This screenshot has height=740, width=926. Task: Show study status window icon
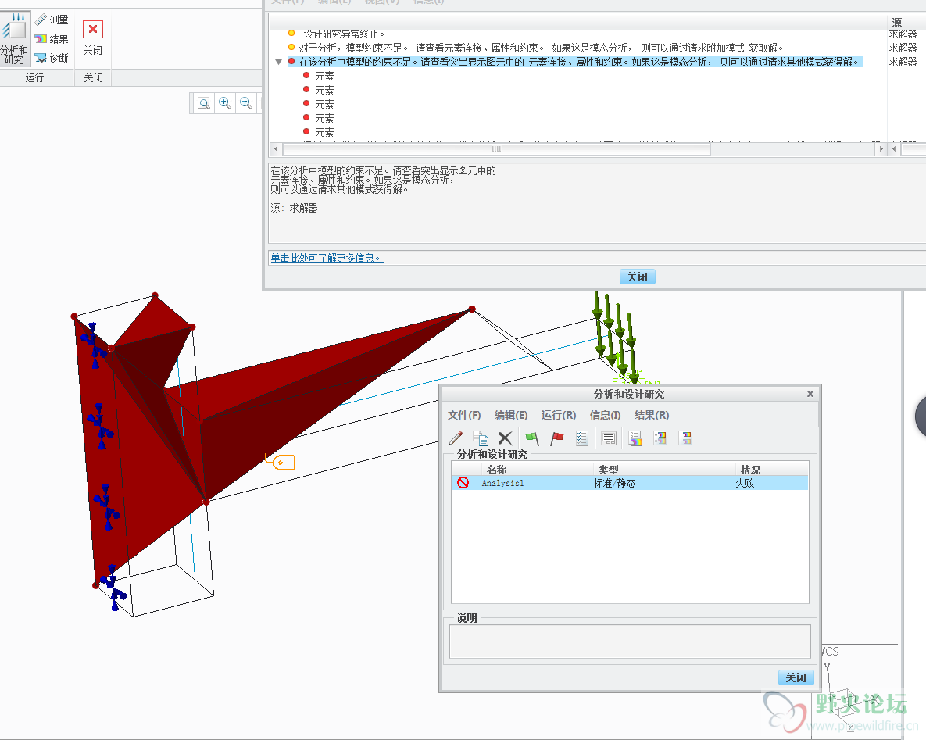pyautogui.click(x=609, y=438)
